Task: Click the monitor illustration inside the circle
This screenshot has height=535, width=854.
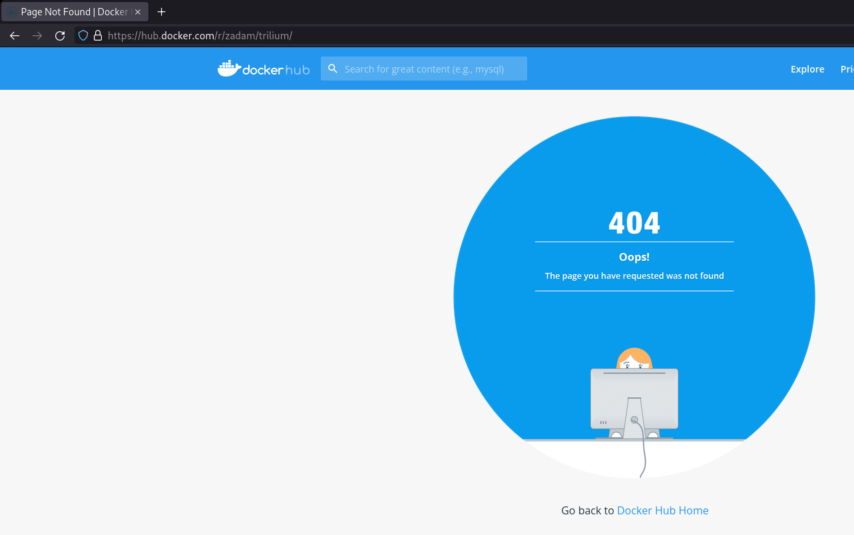Action: 634,399
